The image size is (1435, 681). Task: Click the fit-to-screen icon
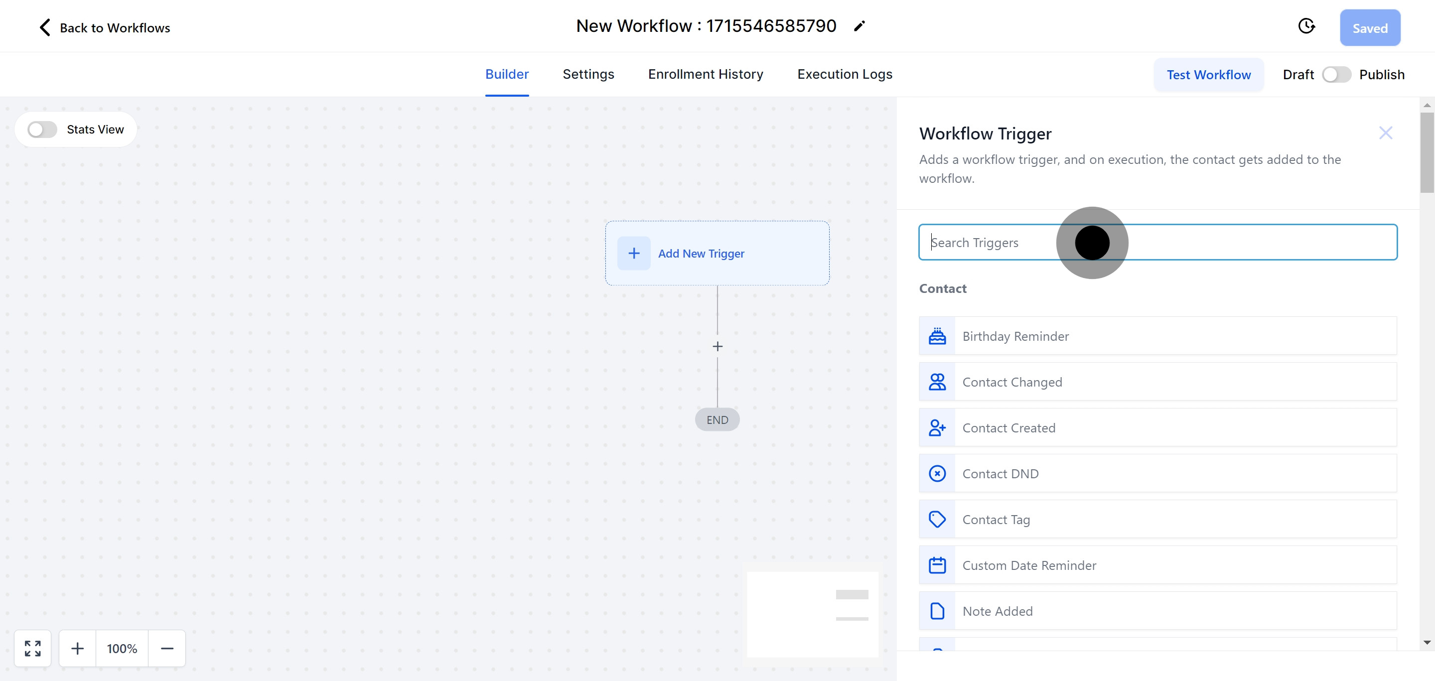point(33,648)
